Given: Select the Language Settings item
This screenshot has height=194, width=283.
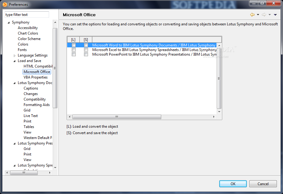Looking at the screenshot, I should 33,55.
